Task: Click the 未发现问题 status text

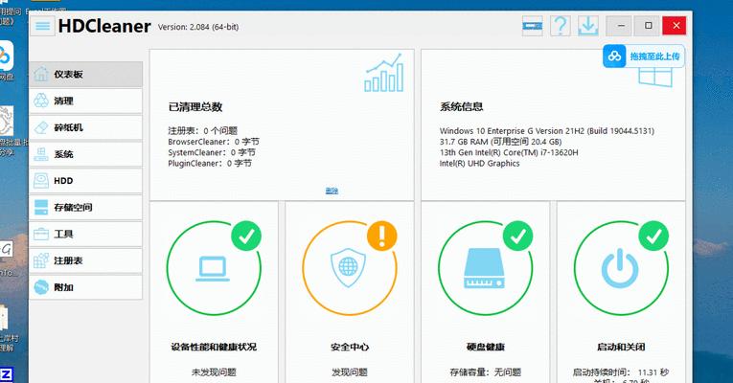Action: point(214,372)
